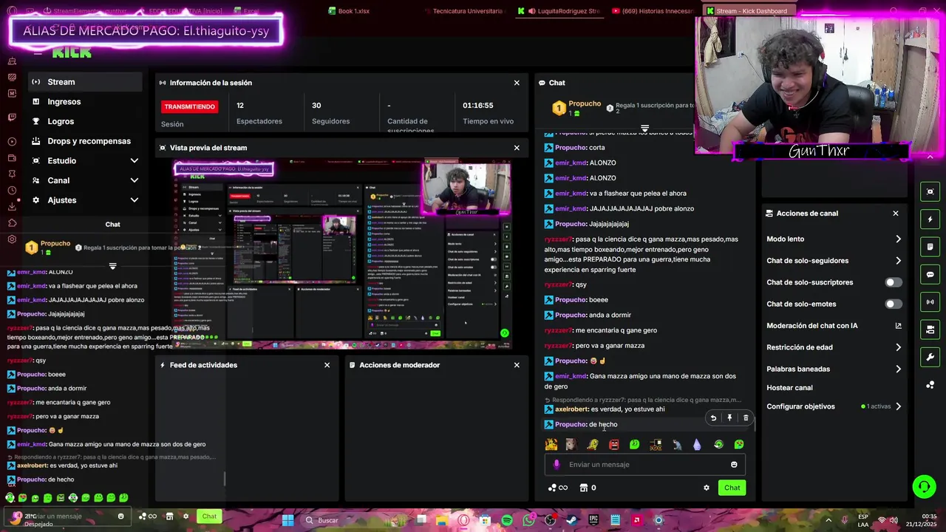Open Configurar objetivos chevron
The width and height of the screenshot is (946, 532).
click(899, 406)
